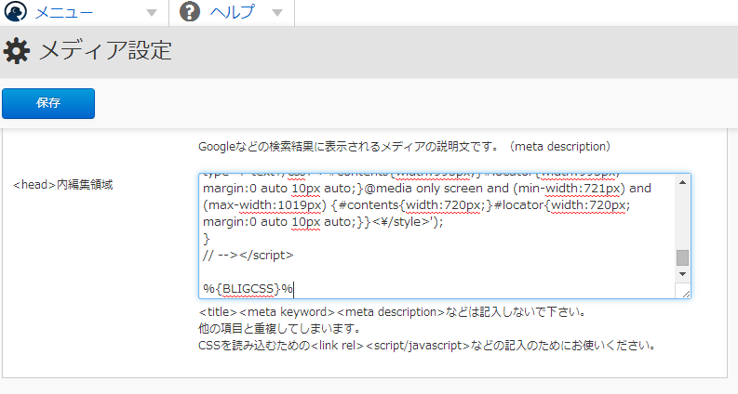
Task: Click the <head>内編集領域 label
Action: click(63, 185)
